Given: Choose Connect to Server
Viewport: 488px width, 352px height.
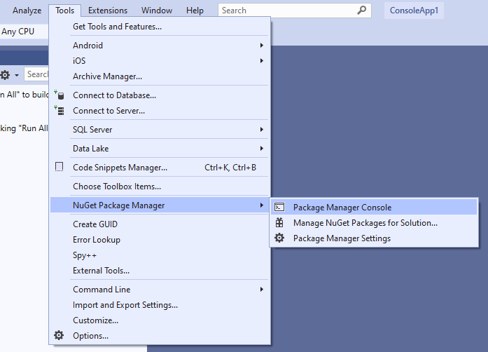Looking at the screenshot, I should [x=160, y=111].
